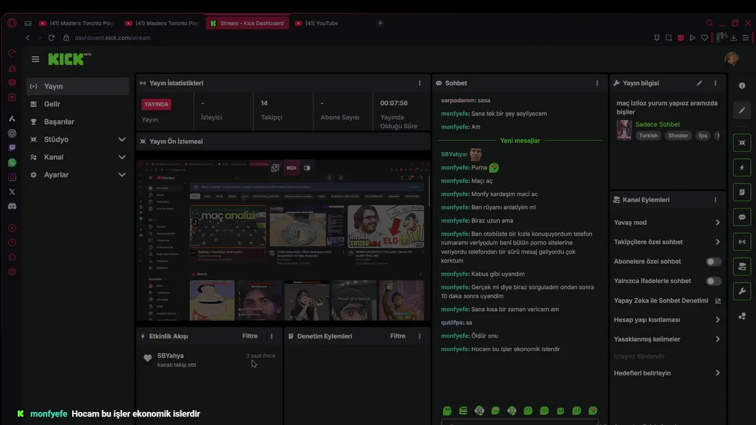The width and height of the screenshot is (756, 425).
Task: Open Yavaş mod settings chevron
Action: pyautogui.click(x=718, y=223)
